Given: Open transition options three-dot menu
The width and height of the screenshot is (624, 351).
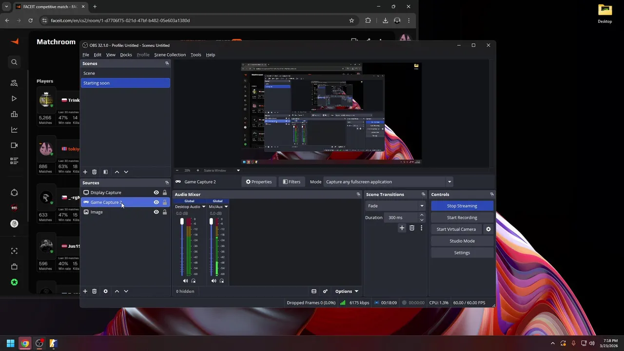Looking at the screenshot, I should [x=422, y=228].
